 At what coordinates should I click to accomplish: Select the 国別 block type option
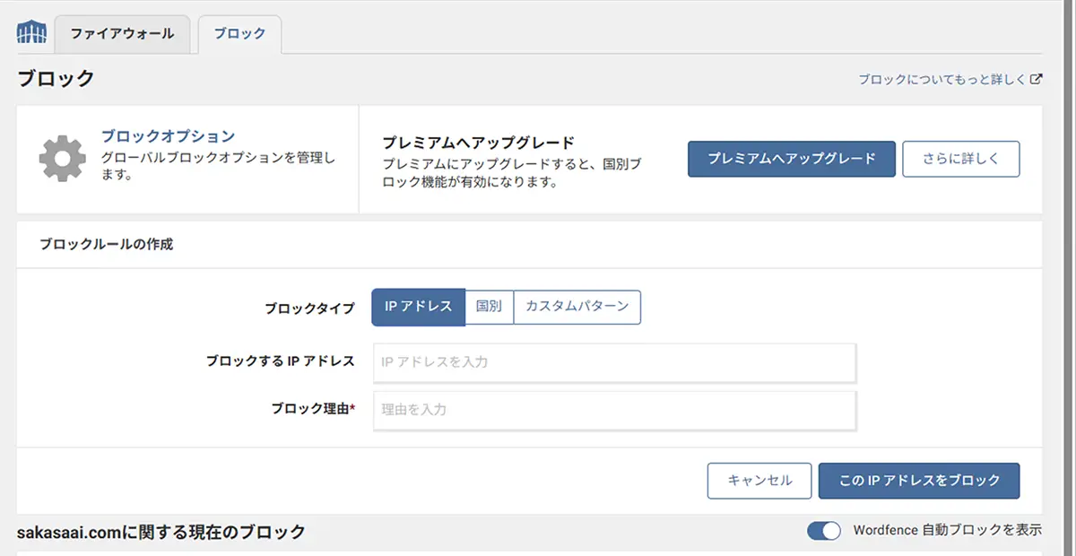tap(489, 307)
